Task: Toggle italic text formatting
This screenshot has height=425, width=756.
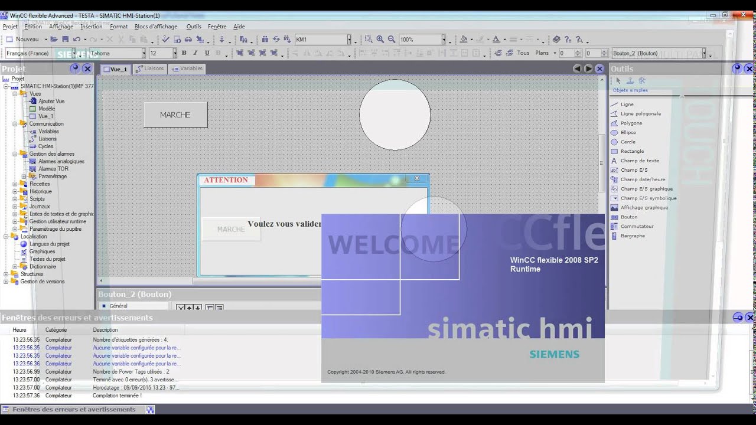Action: [195, 53]
